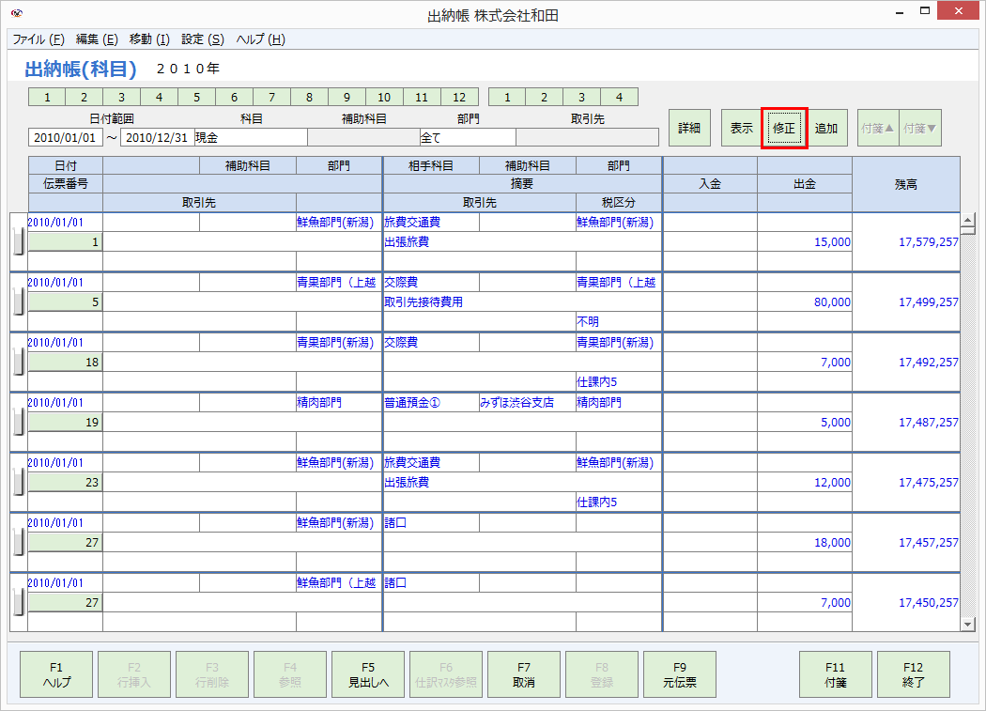The width and height of the screenshot is (986, 711).
Task: Open the 付箋▼ dropdown
Action: point(919,127)
